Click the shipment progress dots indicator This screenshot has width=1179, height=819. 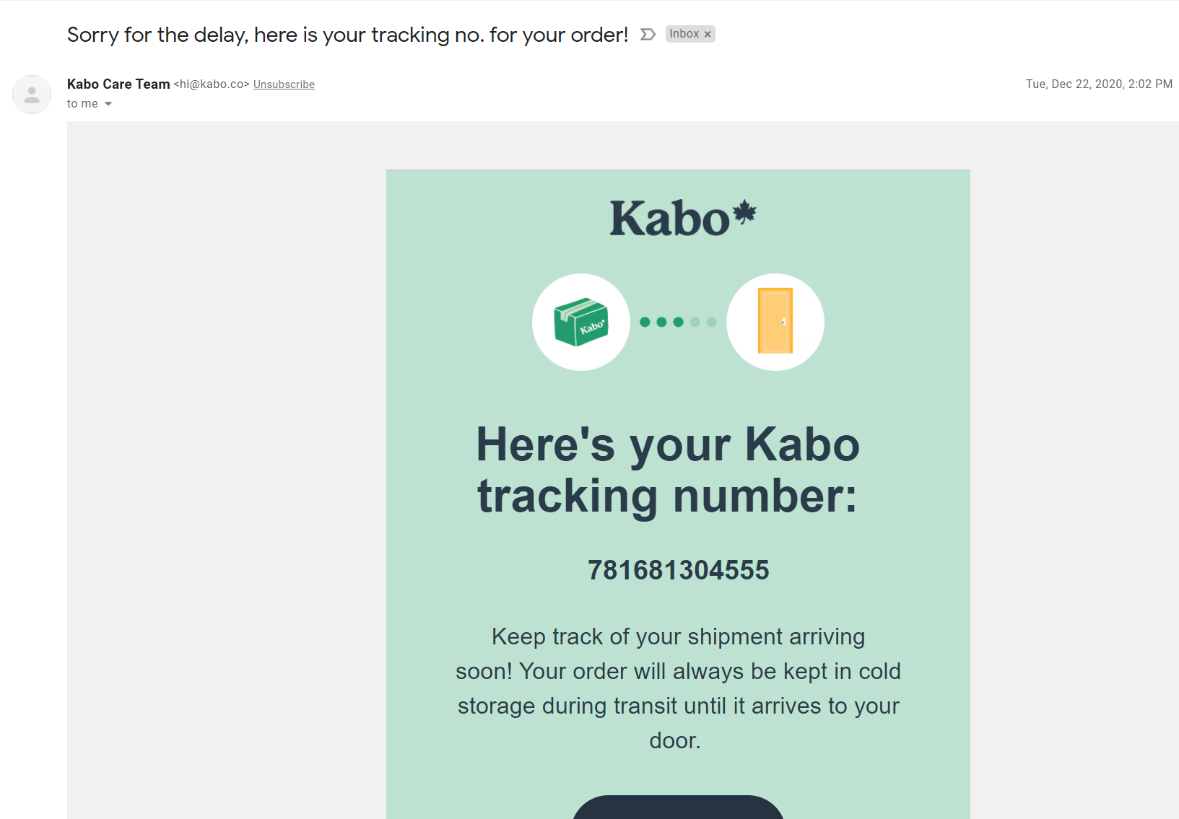(678, 322)
